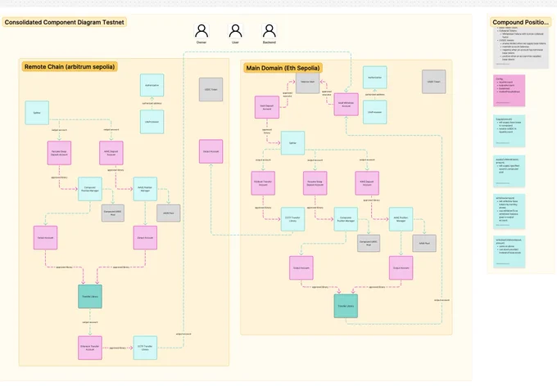The image size is (557, 386).
Task: Select the pink Config sticky note
Action: click(x=509, y=91)
